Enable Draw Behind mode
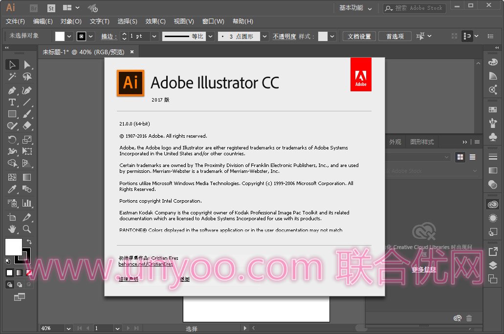 coord(20,285)
